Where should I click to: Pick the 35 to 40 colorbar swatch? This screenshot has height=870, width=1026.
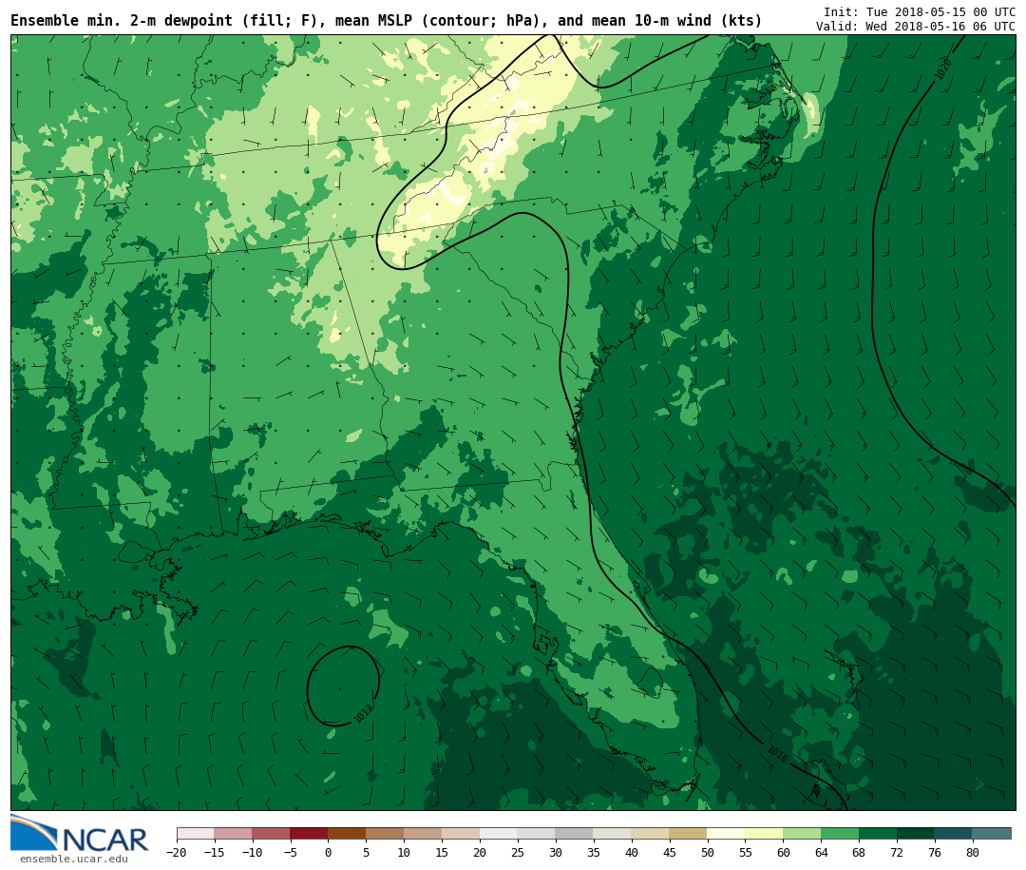point(613,833)
